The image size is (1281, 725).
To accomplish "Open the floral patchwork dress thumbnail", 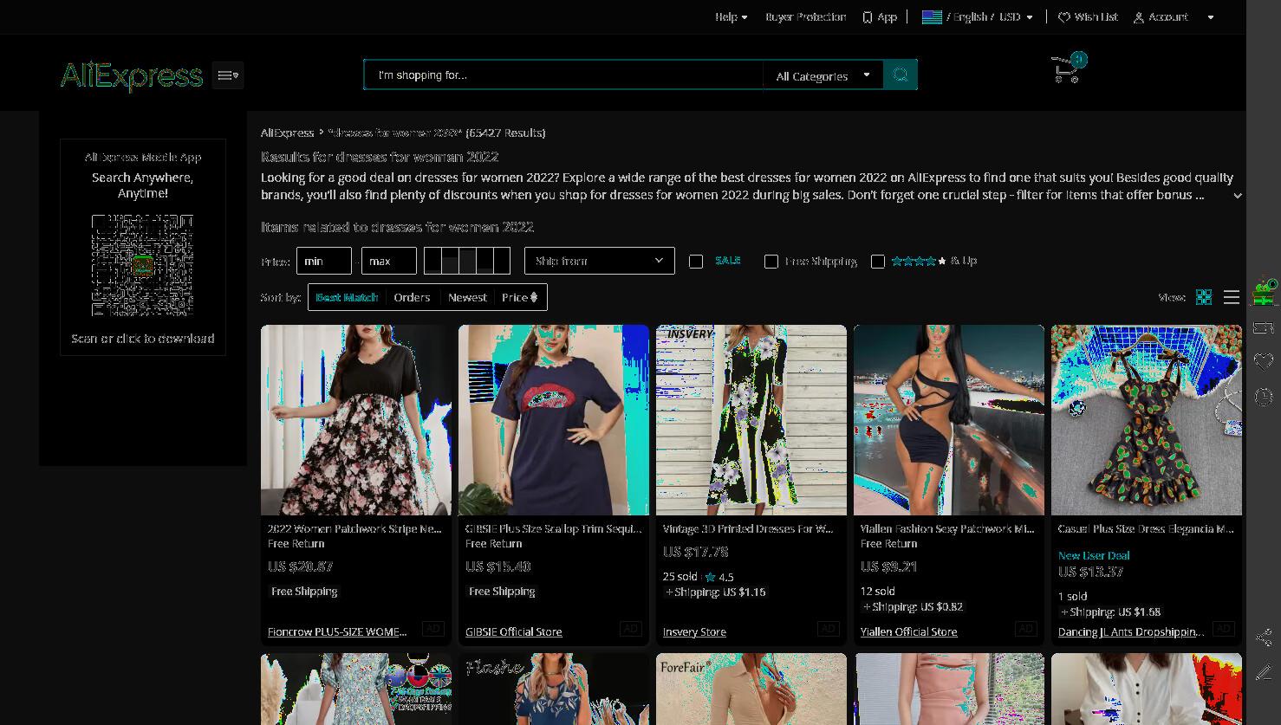I will 356,420.
